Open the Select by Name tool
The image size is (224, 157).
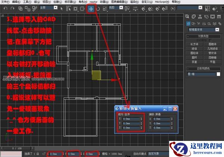pyautogui.click(x=69, y=9)
